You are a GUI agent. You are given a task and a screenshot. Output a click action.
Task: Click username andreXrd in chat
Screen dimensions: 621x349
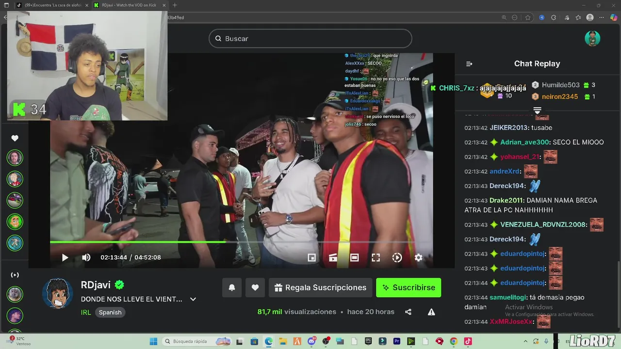point(505,171)
